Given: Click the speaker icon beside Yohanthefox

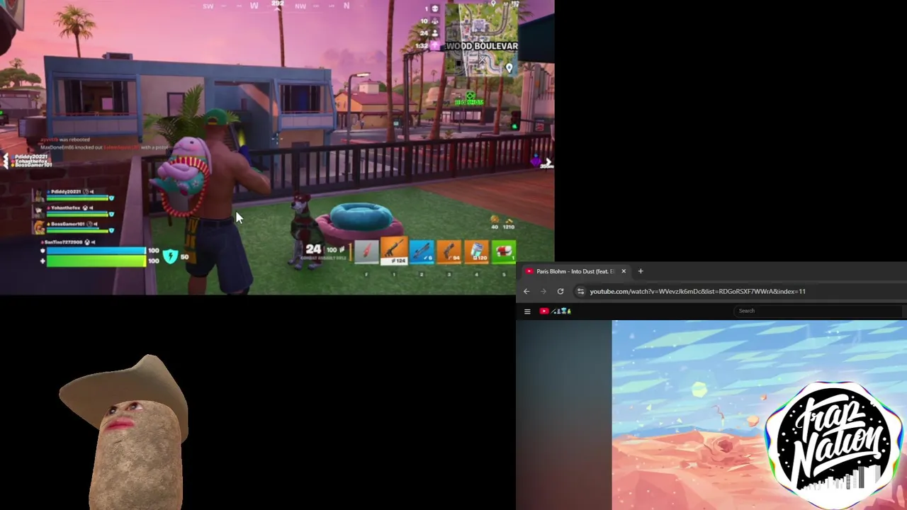Looking at the screenshot, I should [x=93, y=208].
